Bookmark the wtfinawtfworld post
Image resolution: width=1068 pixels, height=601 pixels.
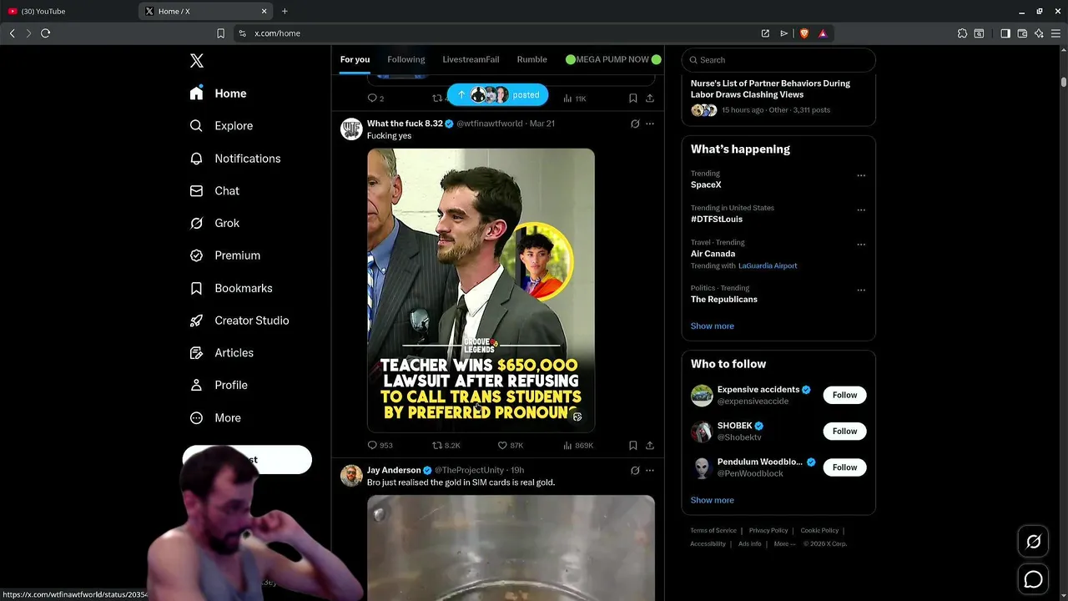coord(632,446)
